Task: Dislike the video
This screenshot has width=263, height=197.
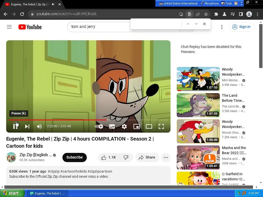Action: click(126, 157)
